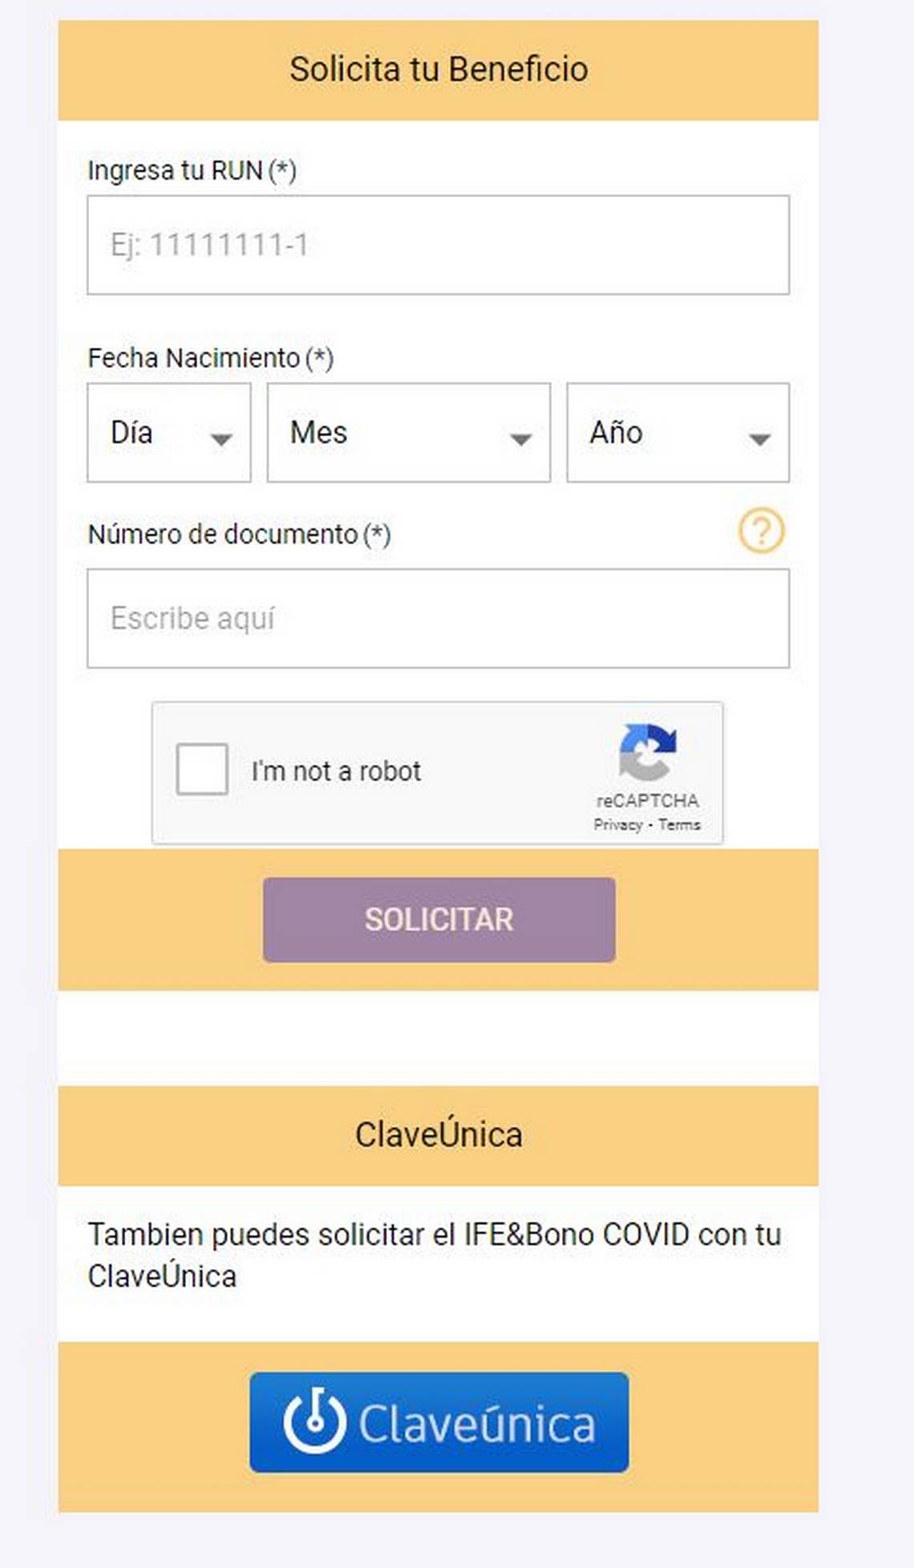The height and width of the screenshot is (1568, 914).
Task: Focus the RUN input field
Action: click(439, 244)
